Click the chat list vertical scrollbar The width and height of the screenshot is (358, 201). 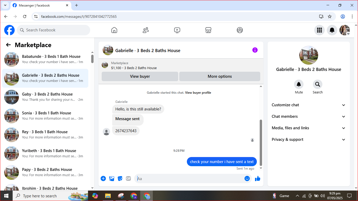click(x=92, y=59)
